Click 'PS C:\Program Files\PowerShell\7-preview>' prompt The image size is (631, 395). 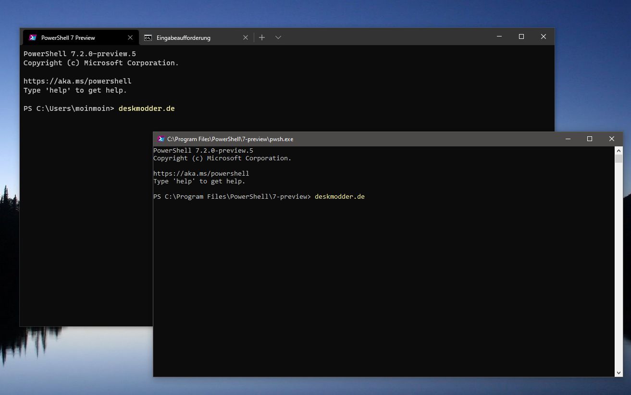tap(232, 196)
